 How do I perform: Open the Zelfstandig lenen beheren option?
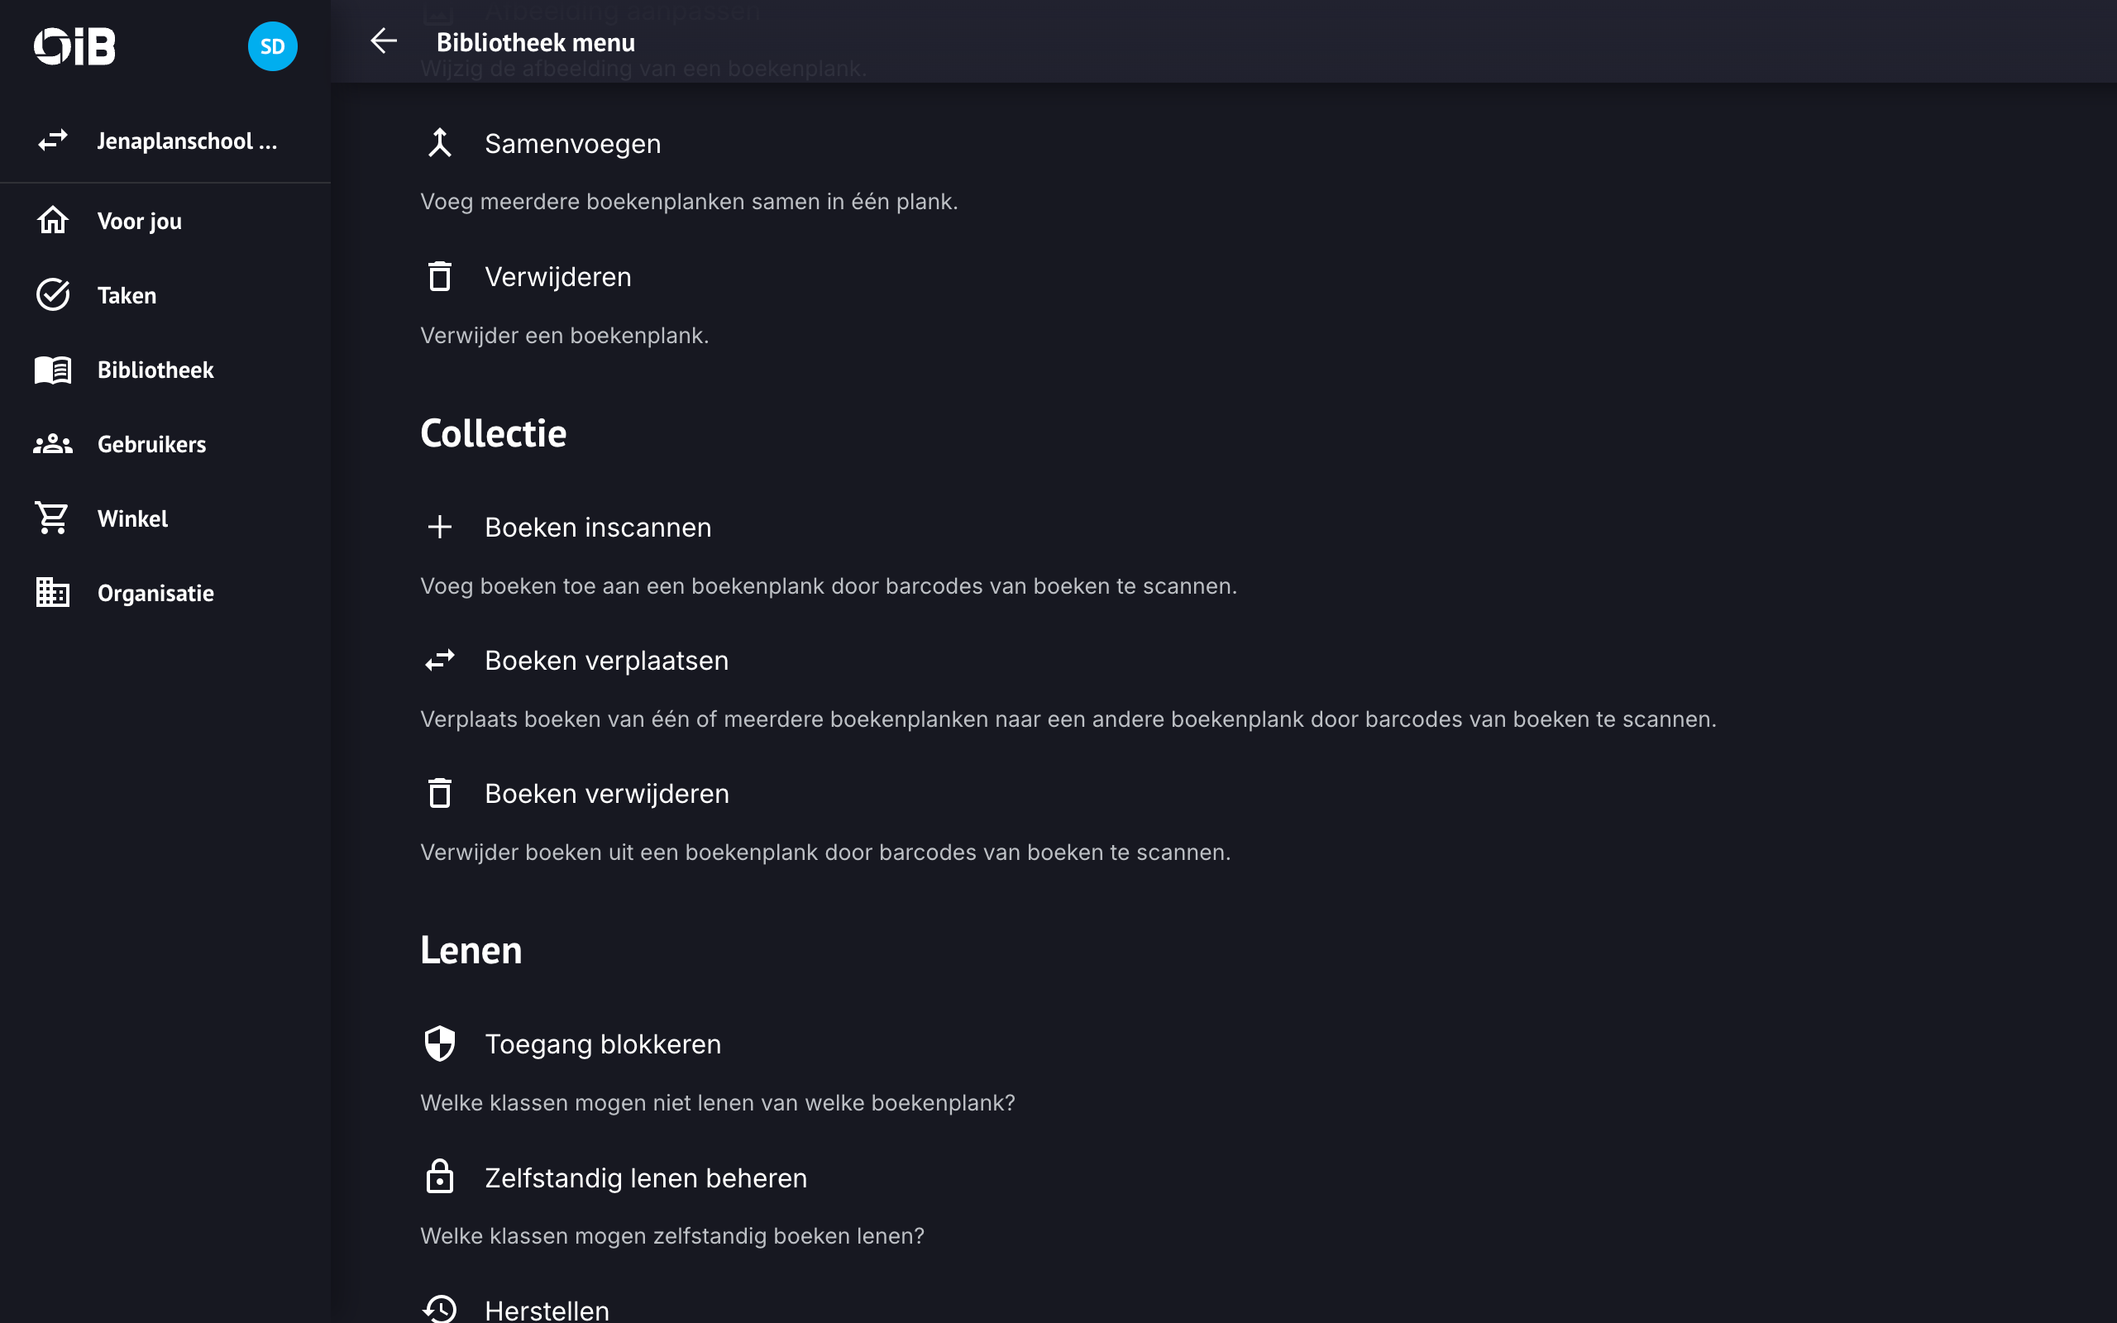point(646,1177)
